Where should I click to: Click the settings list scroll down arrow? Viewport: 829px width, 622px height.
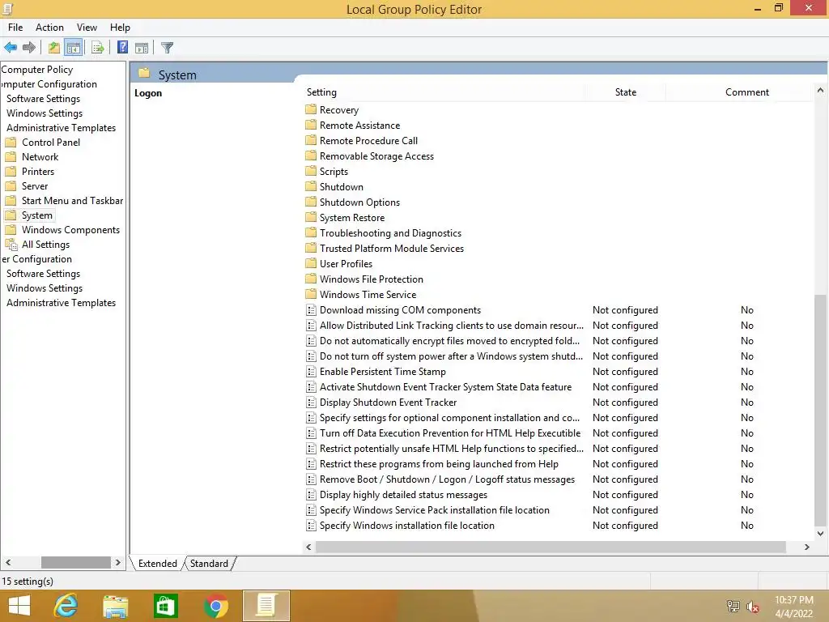pyautogui.click(x=820, y=534)
